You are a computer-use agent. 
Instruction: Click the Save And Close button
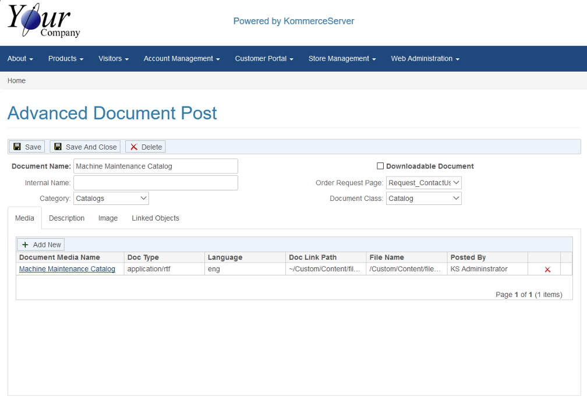tap(85, 147)
